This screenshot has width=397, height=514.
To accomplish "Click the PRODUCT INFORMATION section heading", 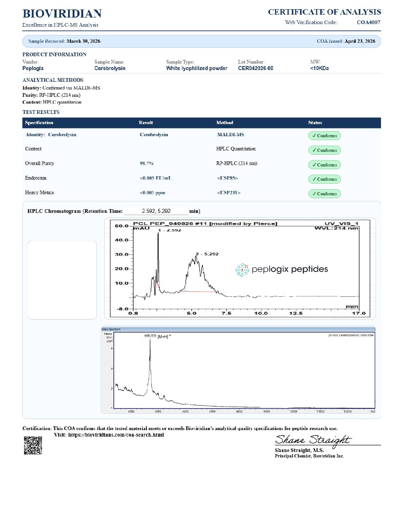I will [54, 54].
